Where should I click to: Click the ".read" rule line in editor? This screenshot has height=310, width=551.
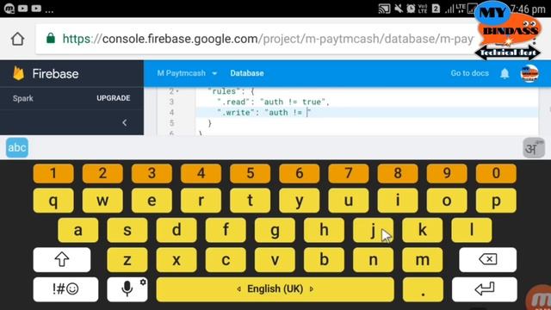coord(274,102)
